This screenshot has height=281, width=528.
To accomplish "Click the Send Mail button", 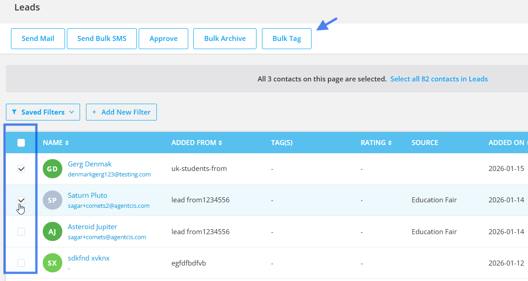I will 38,39.
